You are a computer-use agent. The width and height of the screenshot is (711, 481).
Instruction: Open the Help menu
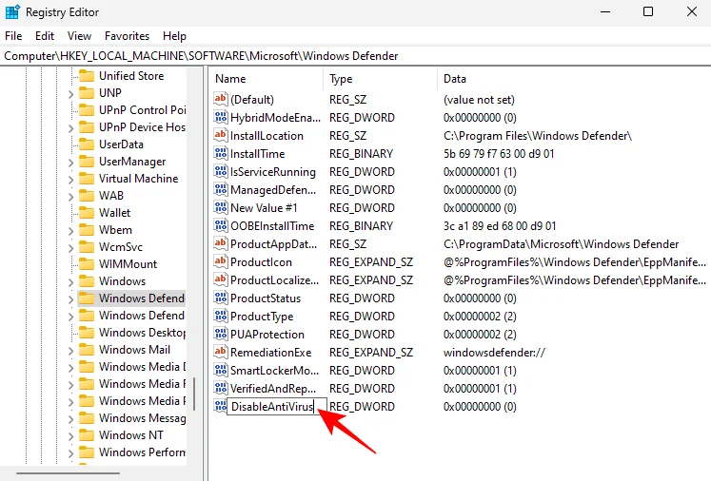pos(174,36)
